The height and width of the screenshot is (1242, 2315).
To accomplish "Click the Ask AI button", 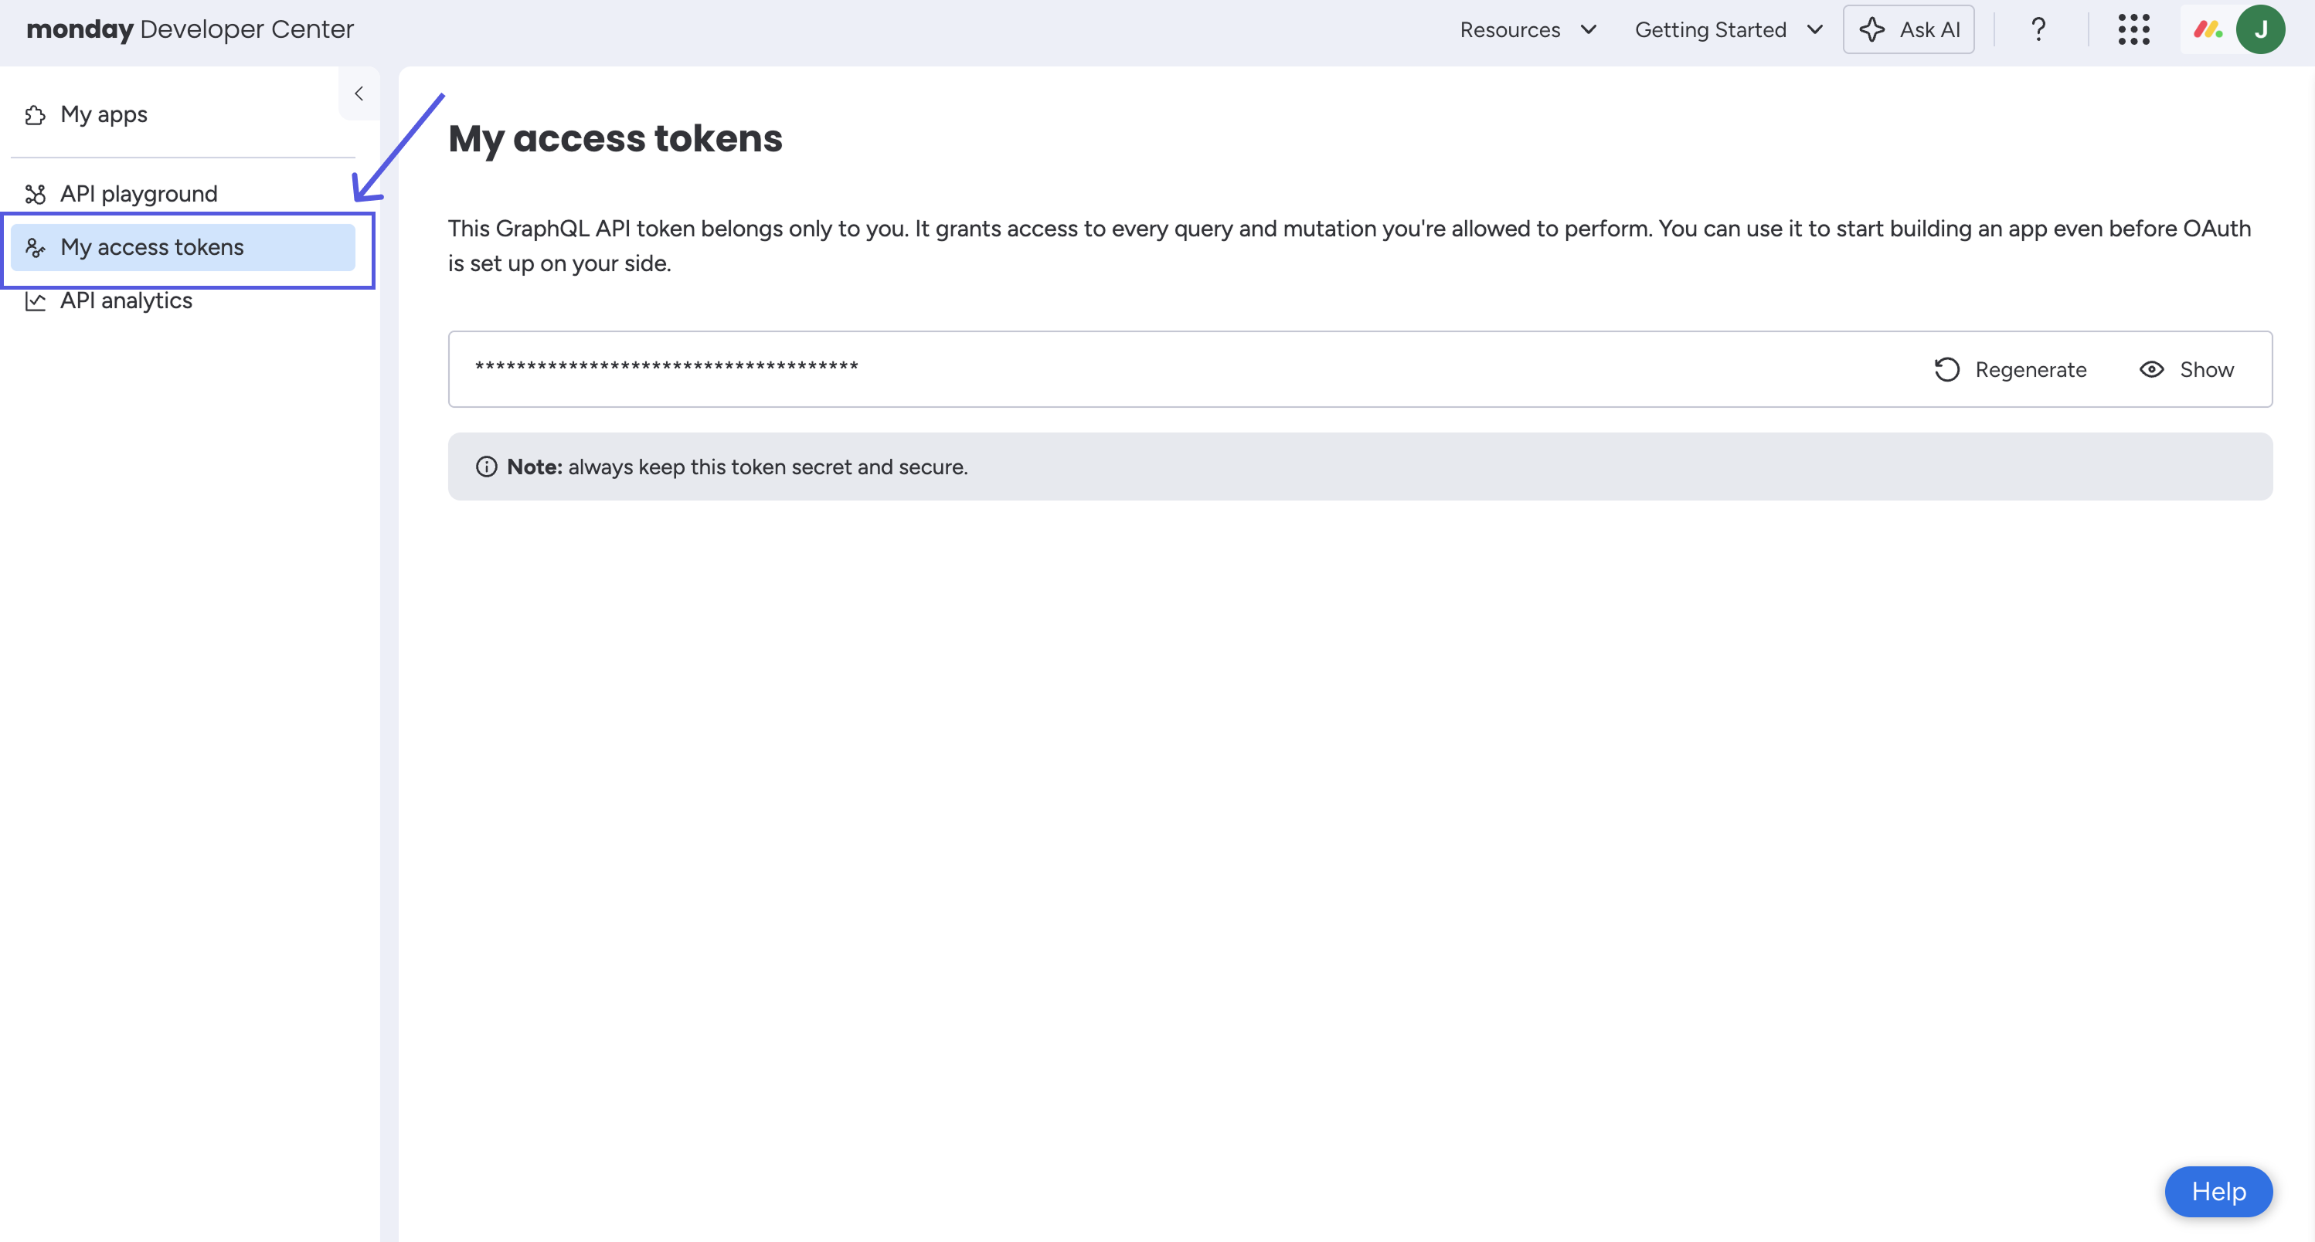I will (1909, 29).
